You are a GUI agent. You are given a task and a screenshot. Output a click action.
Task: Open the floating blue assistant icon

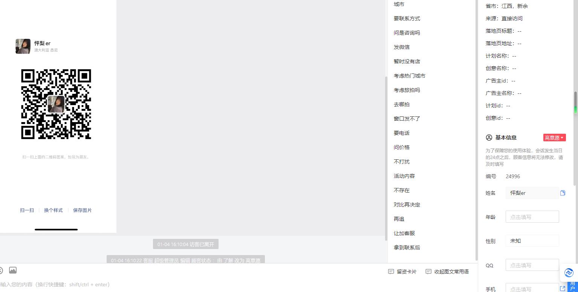[x=569, y=272]
